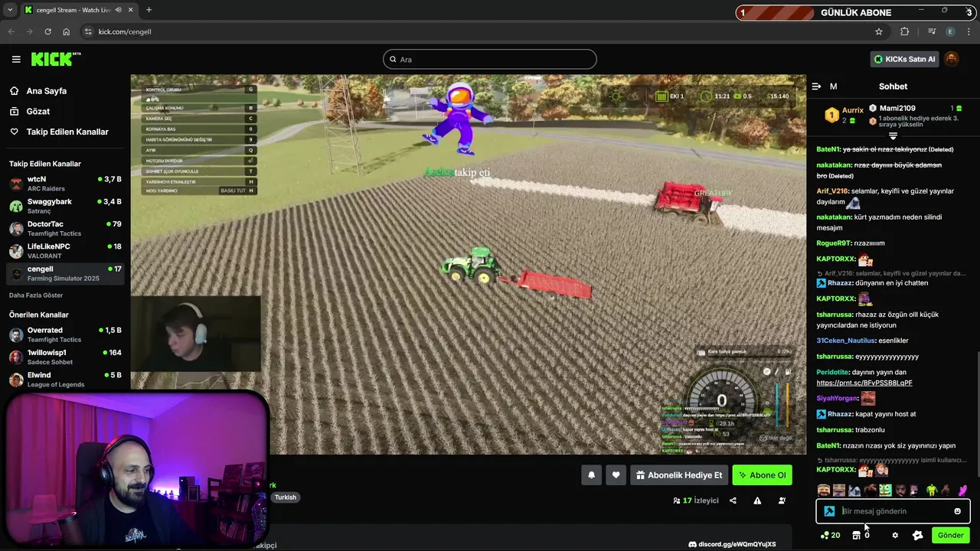Open Takip Edilen Kanallar heart item
This screenshot has height=551, width=980.
(67, 132)
